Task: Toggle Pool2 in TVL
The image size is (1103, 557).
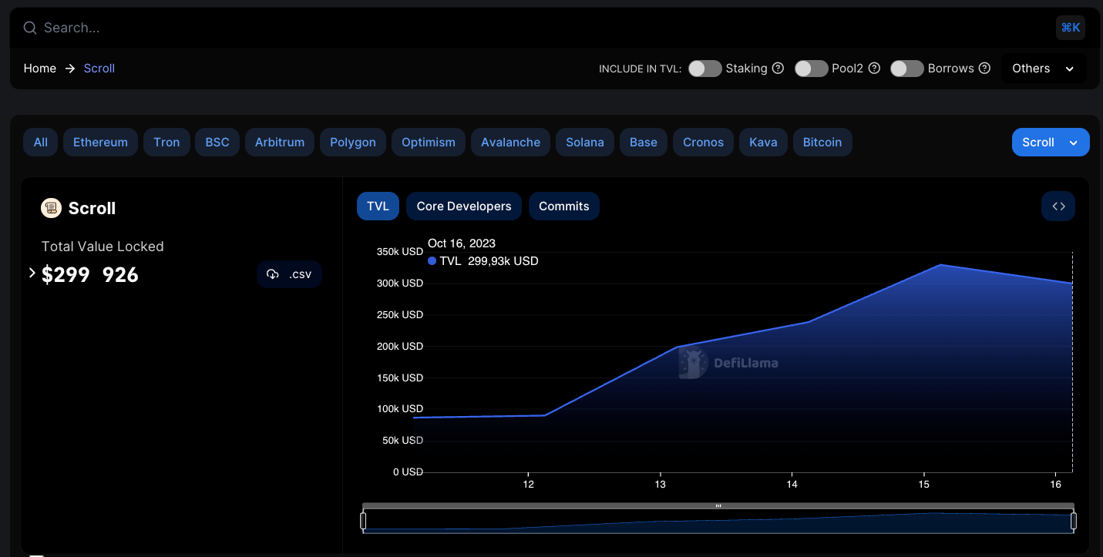Action: [811, 69]
